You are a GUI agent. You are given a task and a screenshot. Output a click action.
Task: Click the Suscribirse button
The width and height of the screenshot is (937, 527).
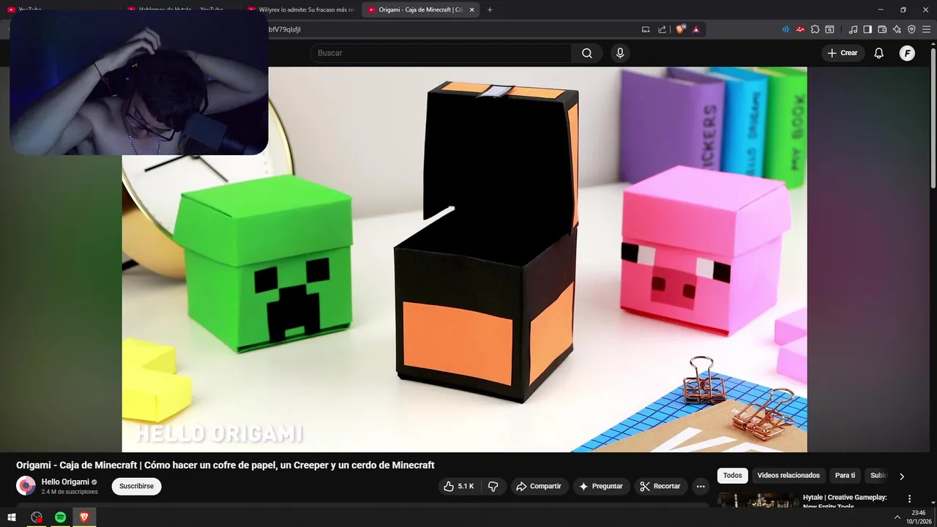click(137, 486)
